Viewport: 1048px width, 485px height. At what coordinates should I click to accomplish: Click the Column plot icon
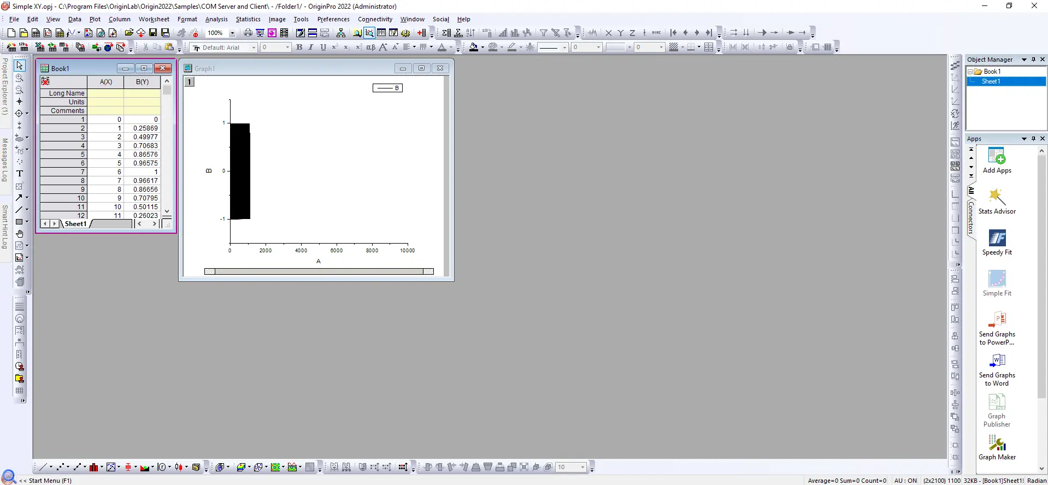coord(94,467)
